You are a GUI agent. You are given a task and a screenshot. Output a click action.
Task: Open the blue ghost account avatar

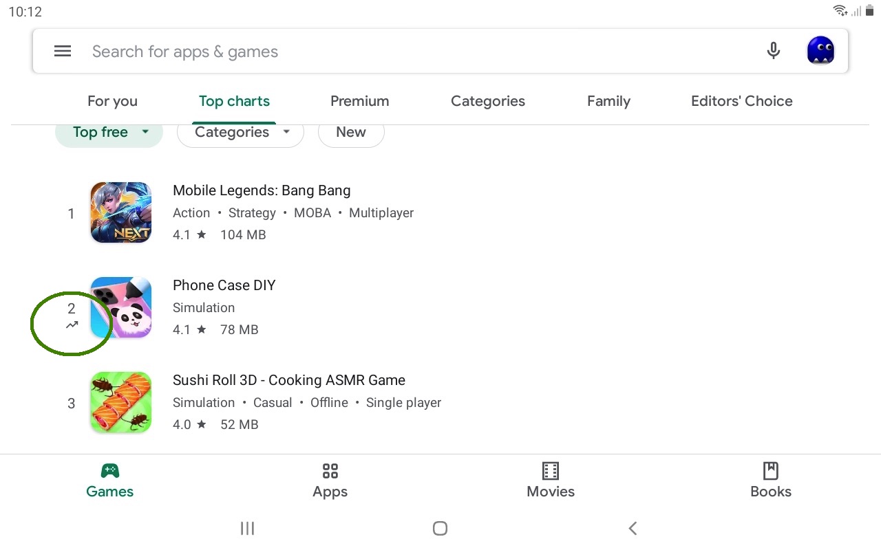tap(820, 51)
